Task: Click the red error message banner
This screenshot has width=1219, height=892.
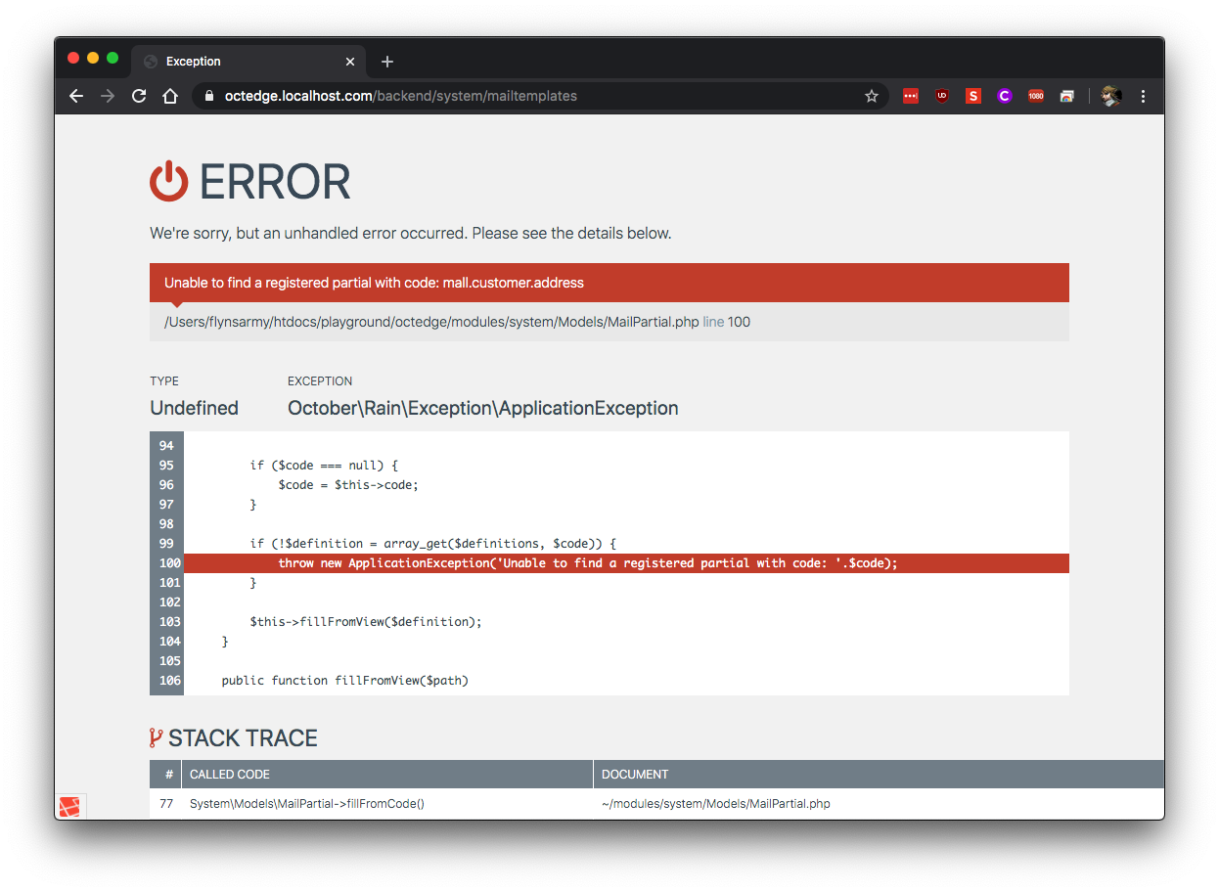Action: (x=609, y=283)
